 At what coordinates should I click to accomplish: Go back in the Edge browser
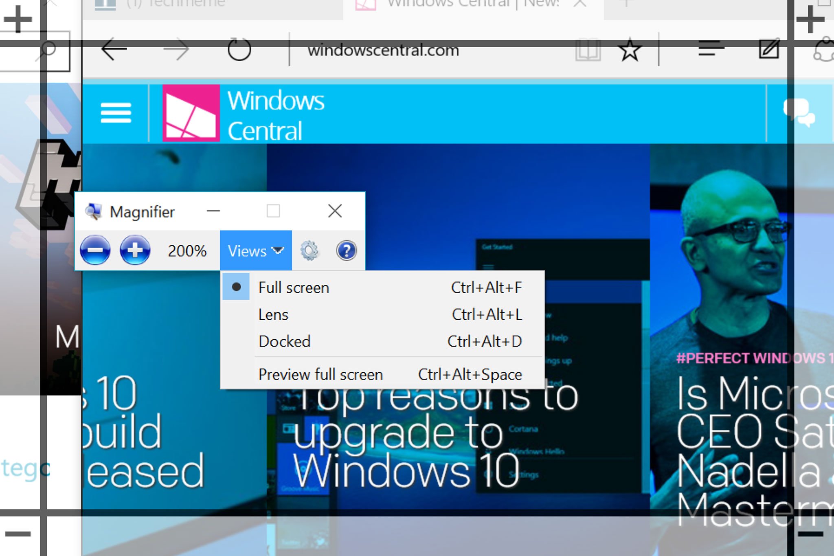114,50
